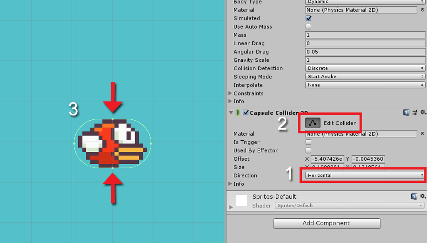The image size is (427, 243).
Task: Disable the Capsule Collider 2D component checkbox
Action: tap(246, 113)
